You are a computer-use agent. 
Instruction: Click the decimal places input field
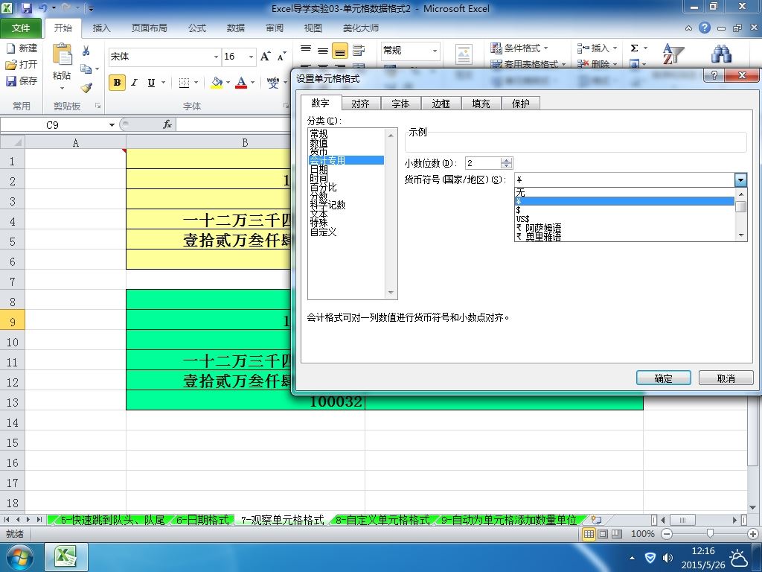click(482, 163)
